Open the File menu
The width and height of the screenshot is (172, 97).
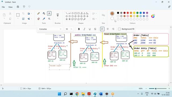pyautogui.click(x=3, y=7)
